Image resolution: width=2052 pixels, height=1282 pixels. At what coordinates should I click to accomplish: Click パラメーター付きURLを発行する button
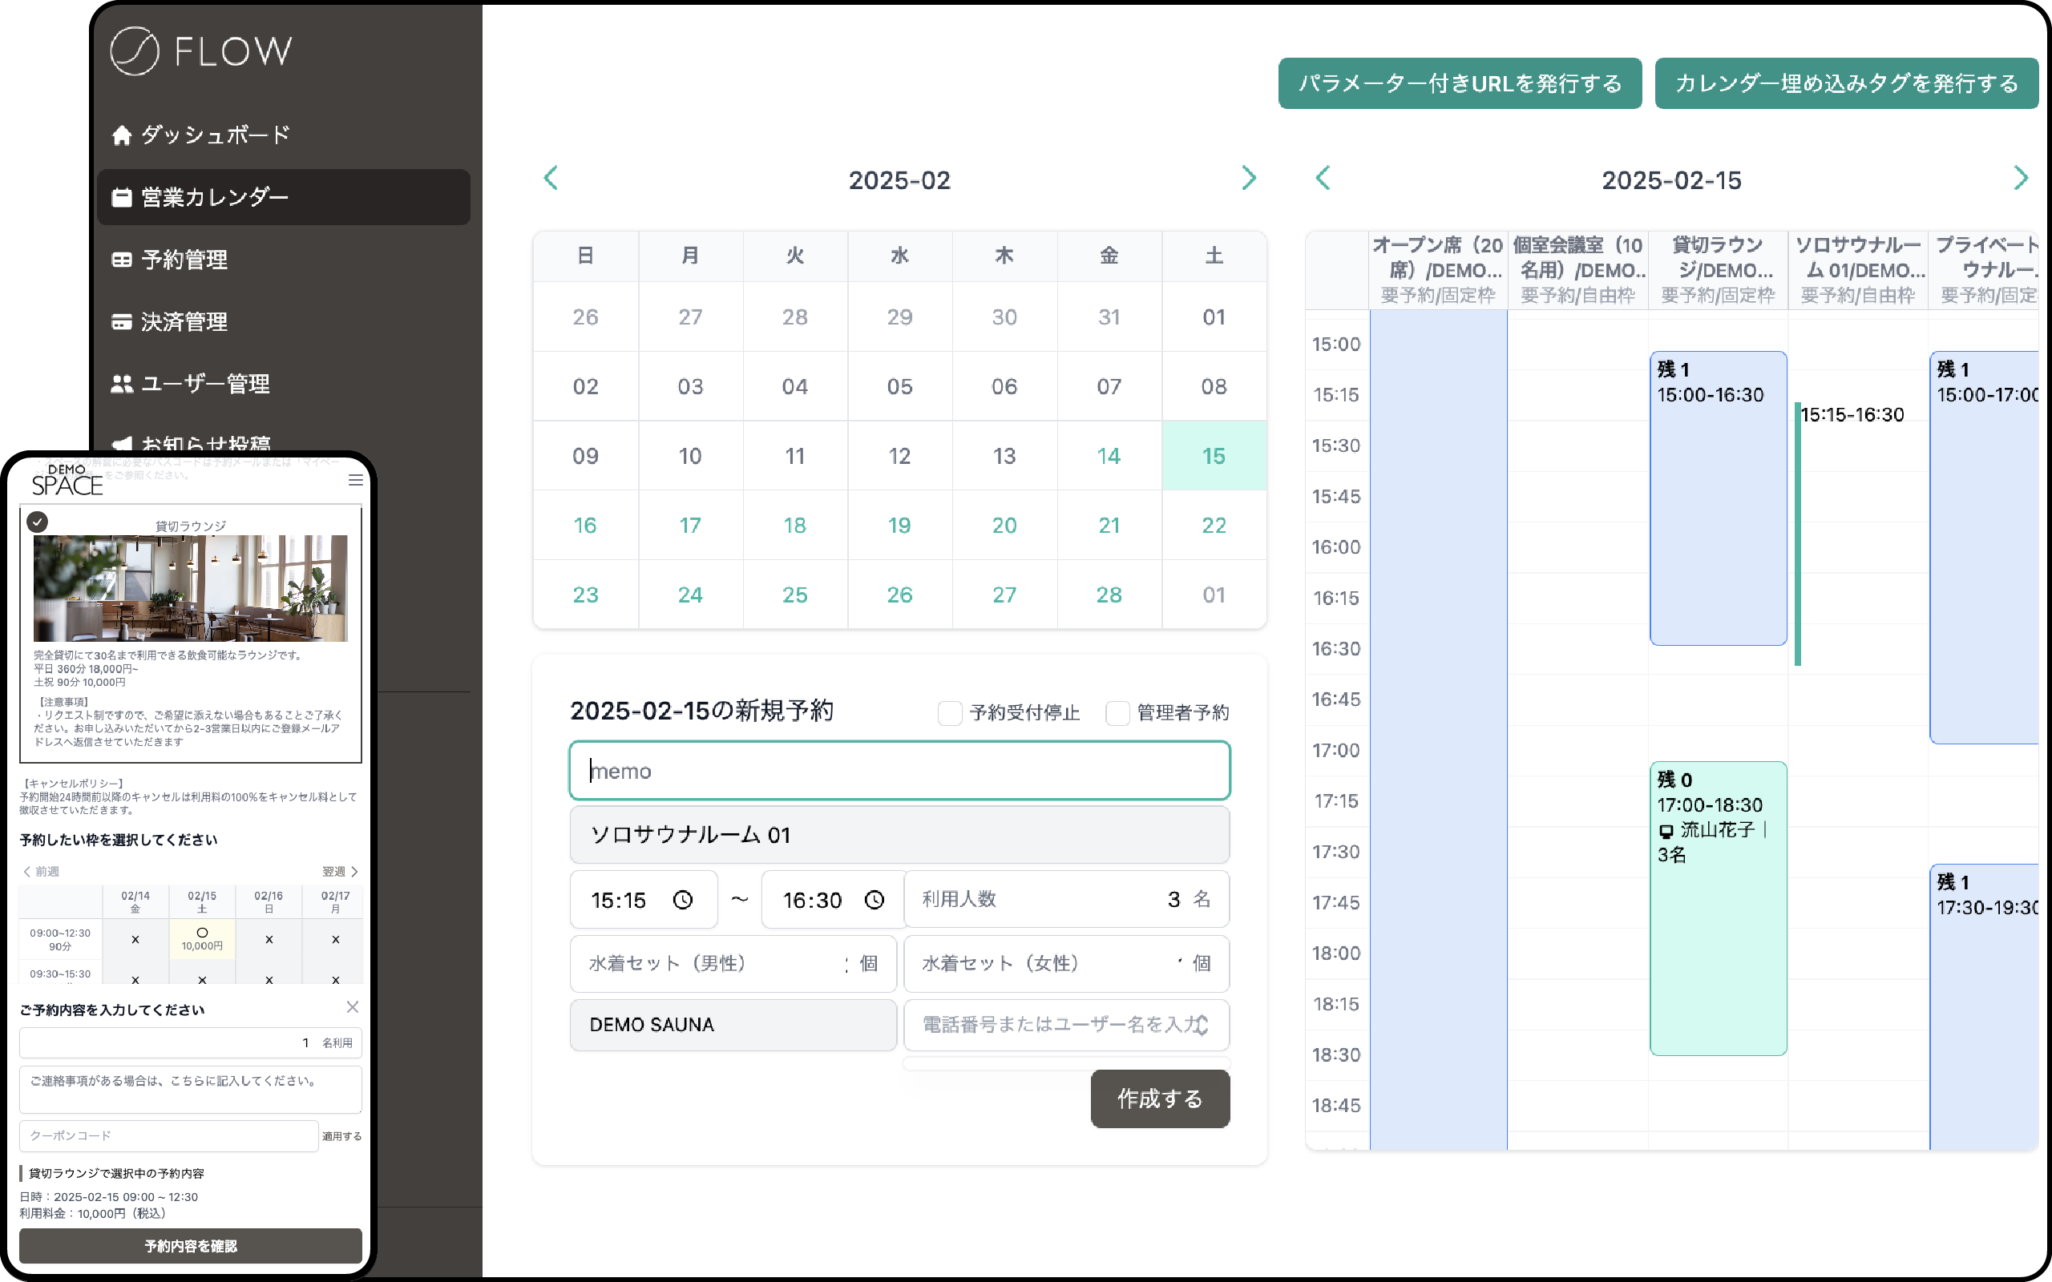pos(1460,83)
